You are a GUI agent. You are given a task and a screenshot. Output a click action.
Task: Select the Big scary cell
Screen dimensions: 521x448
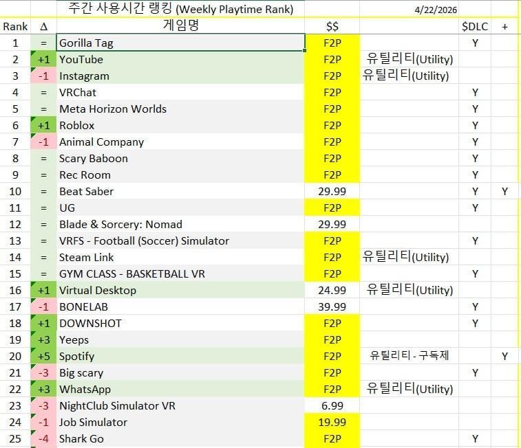[x=180, y=372]
